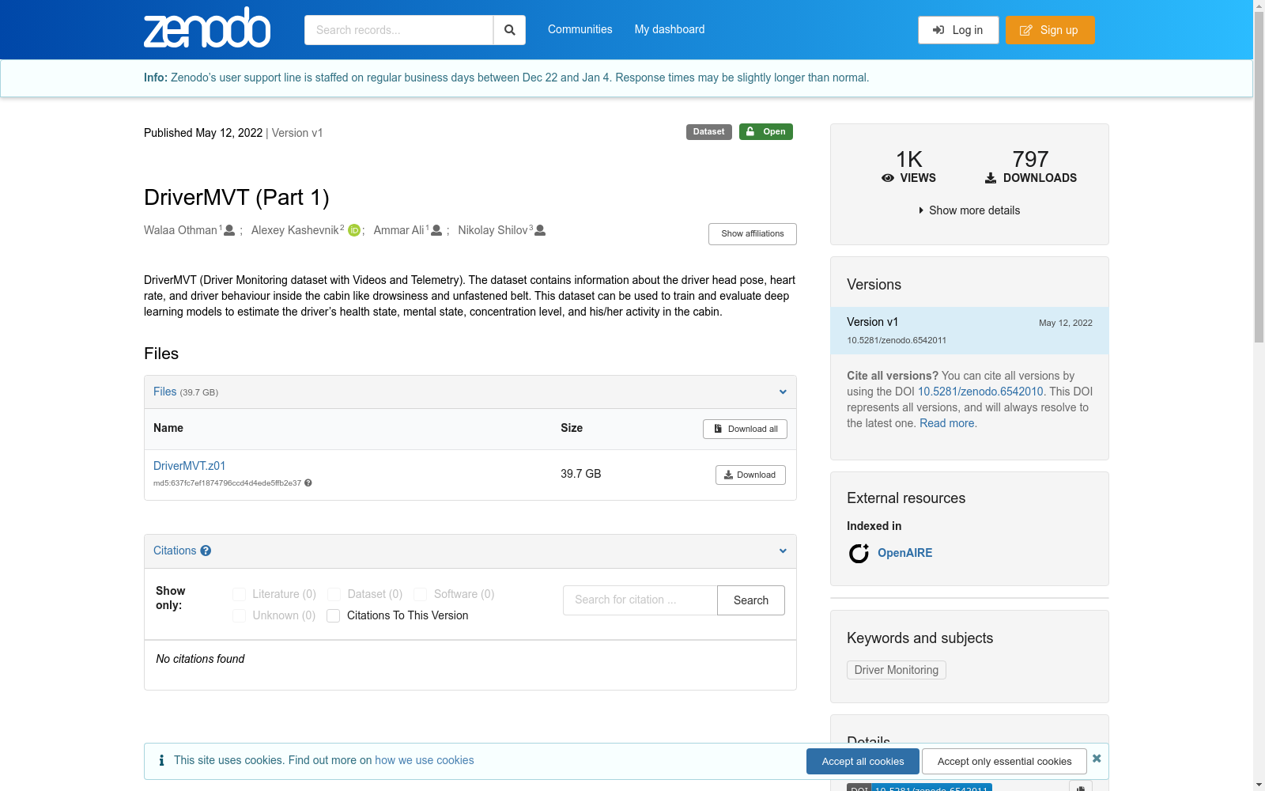Click author name Ammar Ali
The height and width of the screenshot is (791, 1265).
tap(399, 230)
